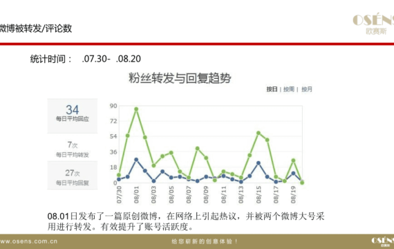This screenshot has width=394, height=249.
Task: Click green data point at 07/30
Action: coord(119,175)
